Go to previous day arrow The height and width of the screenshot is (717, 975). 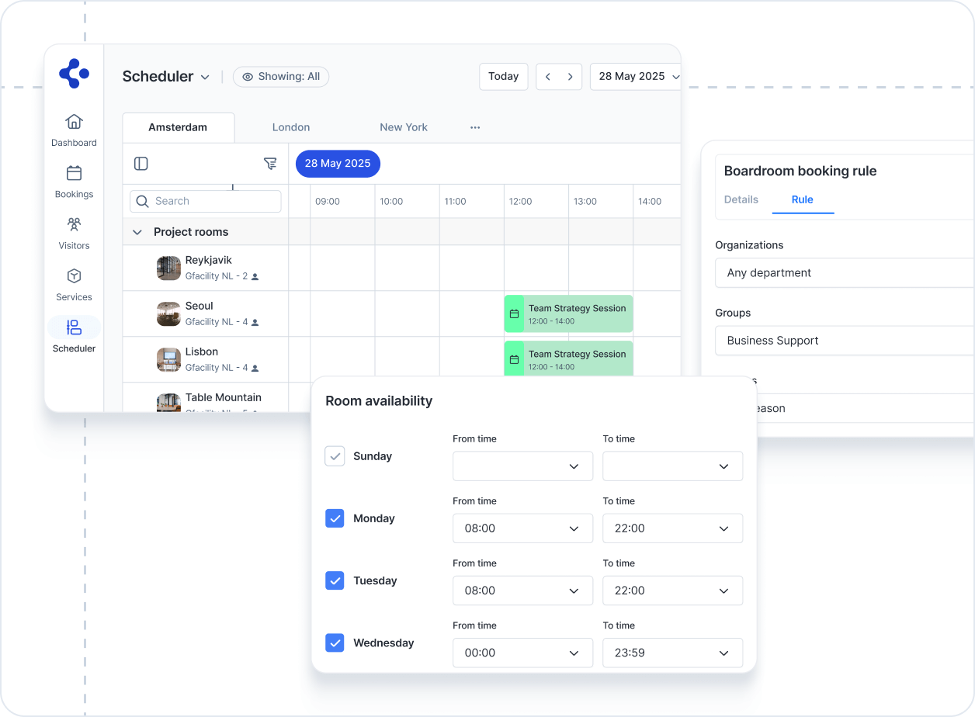548,77
